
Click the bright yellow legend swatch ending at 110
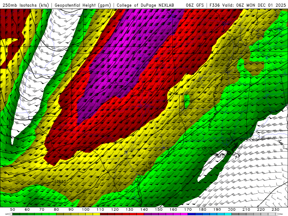point(96,214)
